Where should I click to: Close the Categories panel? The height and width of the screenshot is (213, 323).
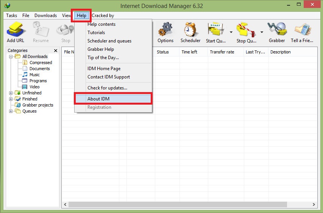coord(56,50)
